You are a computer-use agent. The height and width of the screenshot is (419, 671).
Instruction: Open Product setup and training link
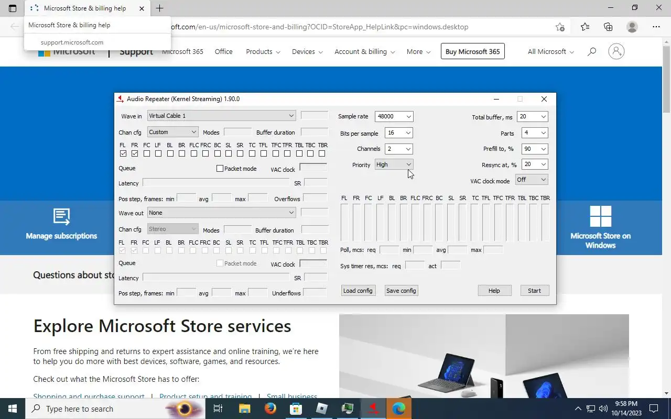point(205,396)
